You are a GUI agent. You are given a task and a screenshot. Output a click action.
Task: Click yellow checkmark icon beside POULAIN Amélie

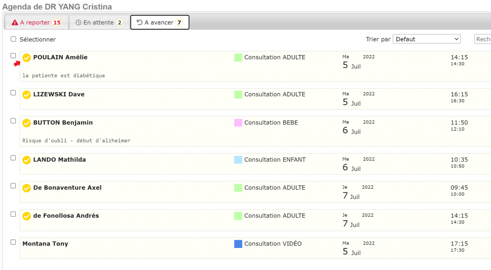[x=27, y=57]
